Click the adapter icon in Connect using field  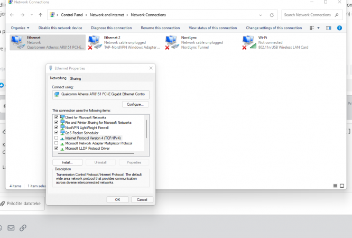[x=57, y=94]
